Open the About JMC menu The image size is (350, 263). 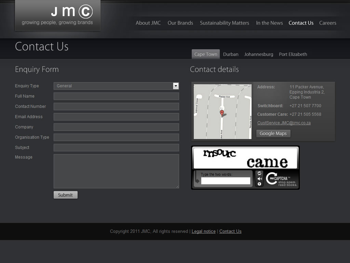click(148, 23)
